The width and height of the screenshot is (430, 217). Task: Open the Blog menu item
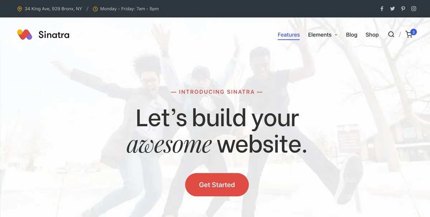tap(352, 35)
